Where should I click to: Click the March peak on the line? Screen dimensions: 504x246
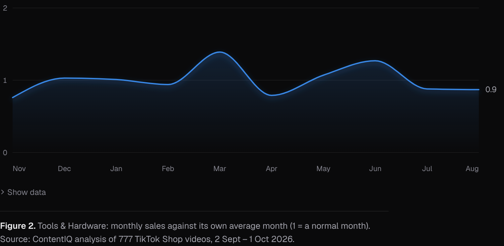(220, 52)
